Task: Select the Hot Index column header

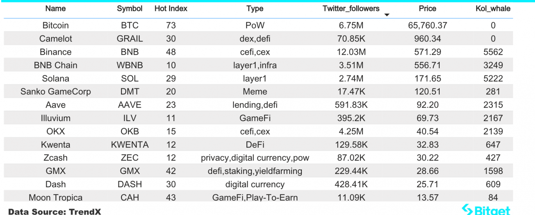Action: (171, 8)
